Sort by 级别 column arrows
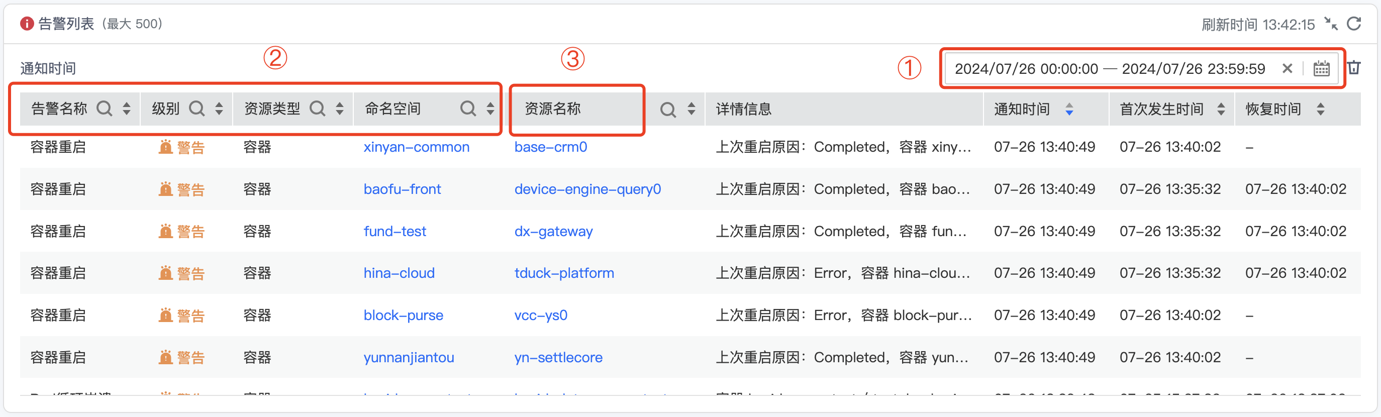This screenshot has height=417, width=1381. click(219, 109)
